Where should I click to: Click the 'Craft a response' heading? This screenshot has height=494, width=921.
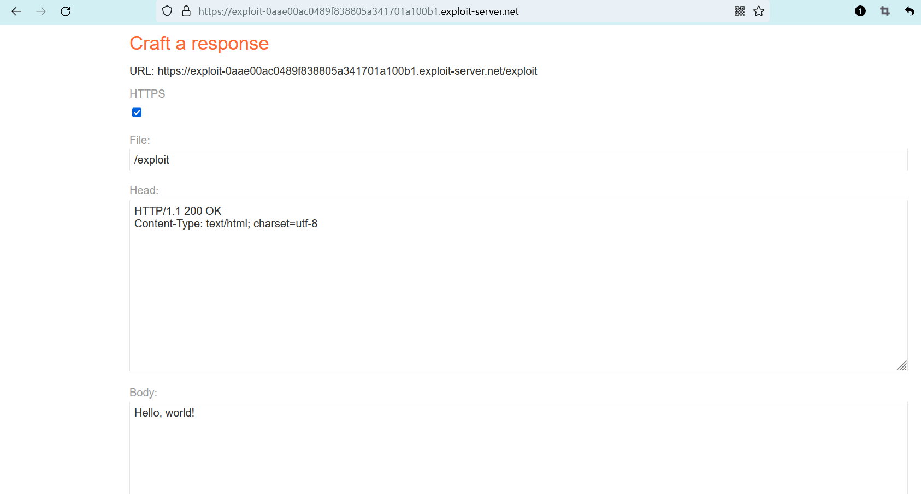tap(199, 43)
